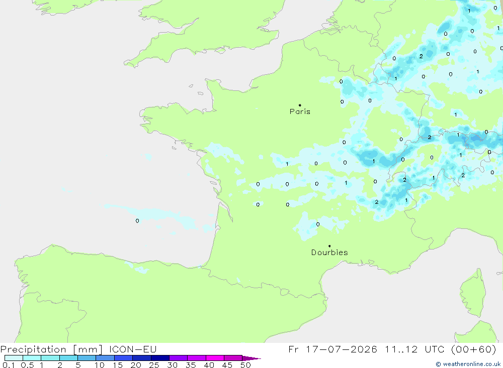Click the black dot marking Dourbies
This screenshot has width=503, height=368.
point(329,246)
